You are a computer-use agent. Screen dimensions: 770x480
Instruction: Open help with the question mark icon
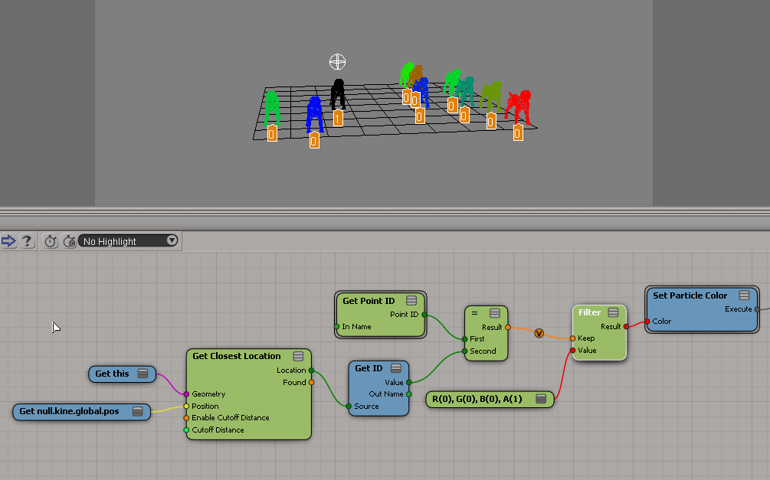[x=27, y=241]
